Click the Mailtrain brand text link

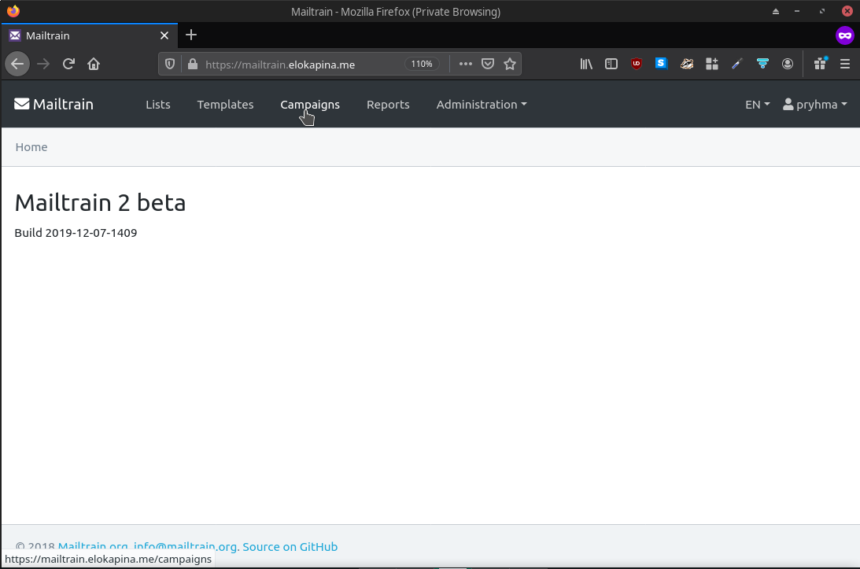coord(63,104)
